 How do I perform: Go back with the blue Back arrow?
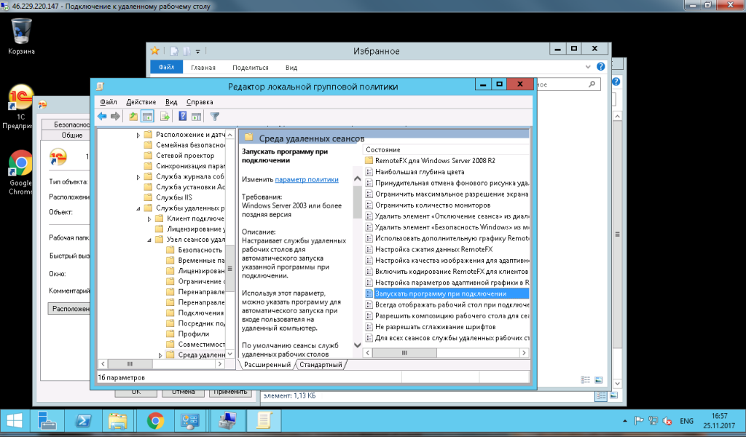[x=102, y=117]
